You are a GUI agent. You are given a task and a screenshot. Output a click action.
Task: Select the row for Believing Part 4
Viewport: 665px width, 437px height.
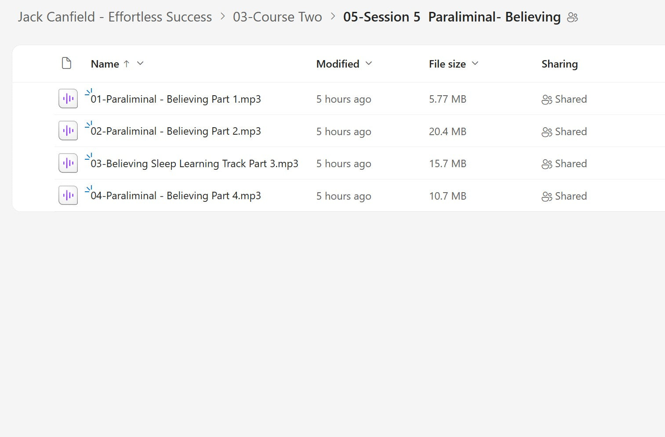(x=308, y=195)
